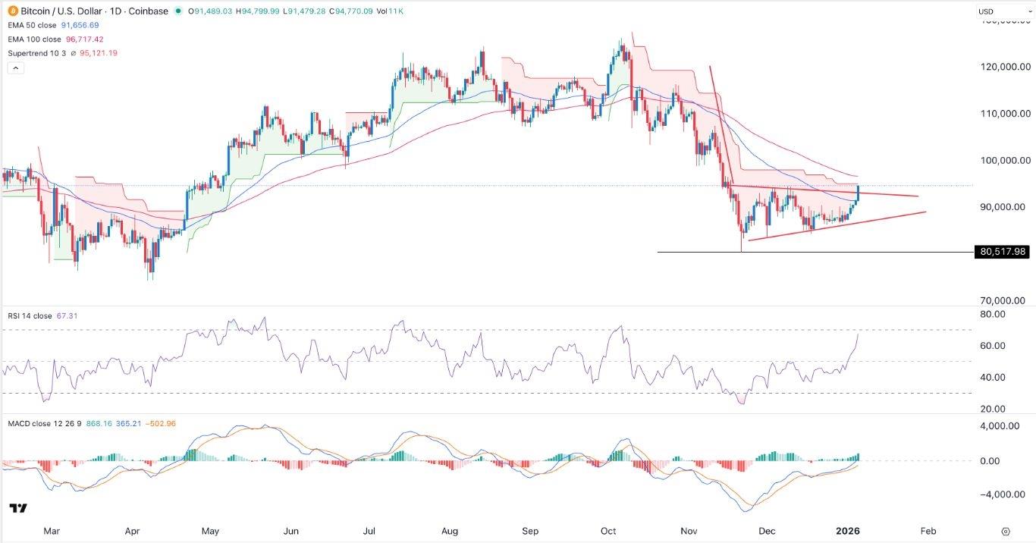The height and width of the screenshot is (543, 1036).
Task: Click the Nov label on time axis
Action: coord(687,532)
